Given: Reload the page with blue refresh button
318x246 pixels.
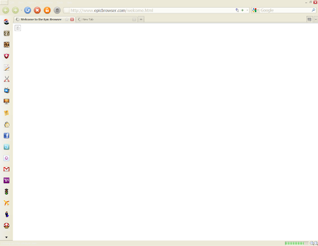Looking at the screenshot, I should [x=27, y=10].
